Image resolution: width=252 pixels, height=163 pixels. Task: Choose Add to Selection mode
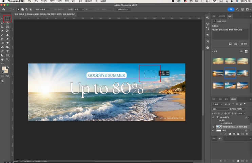(x=22, y=9)
